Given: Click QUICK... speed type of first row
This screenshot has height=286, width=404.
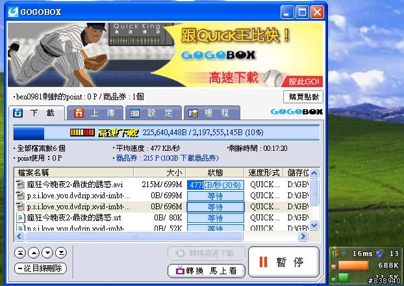Looking at the screenshot, I should (264, 185).
